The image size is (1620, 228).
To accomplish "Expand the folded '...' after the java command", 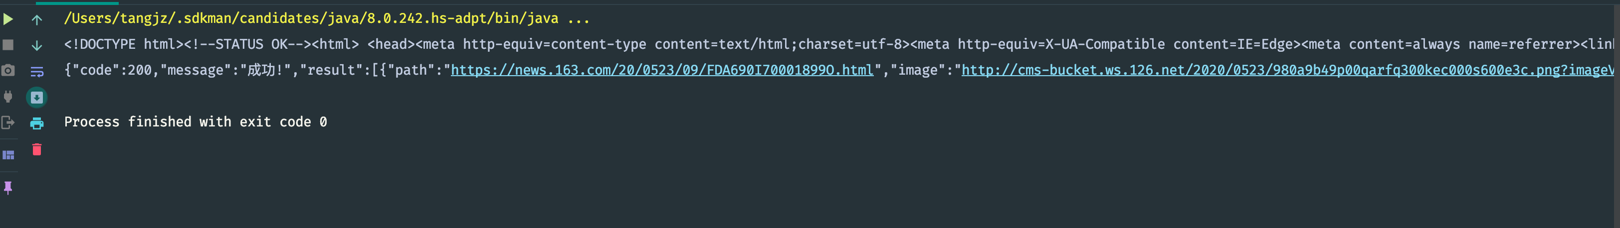I will coord(578,19).
